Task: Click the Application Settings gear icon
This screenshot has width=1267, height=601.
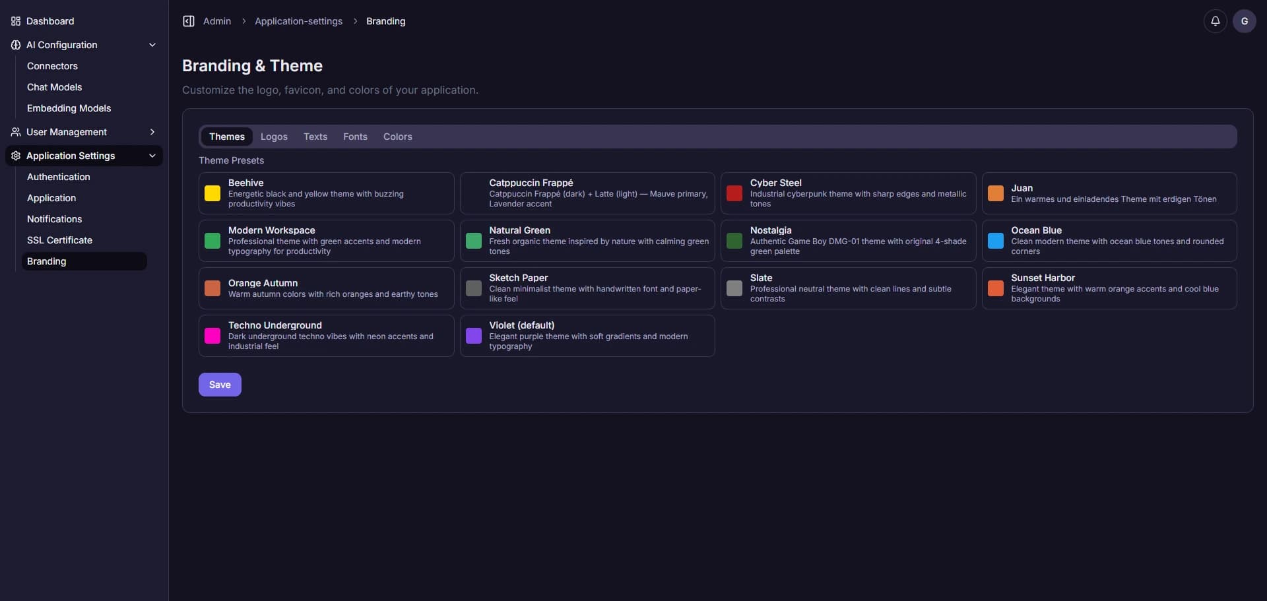Action: (15, 156)
